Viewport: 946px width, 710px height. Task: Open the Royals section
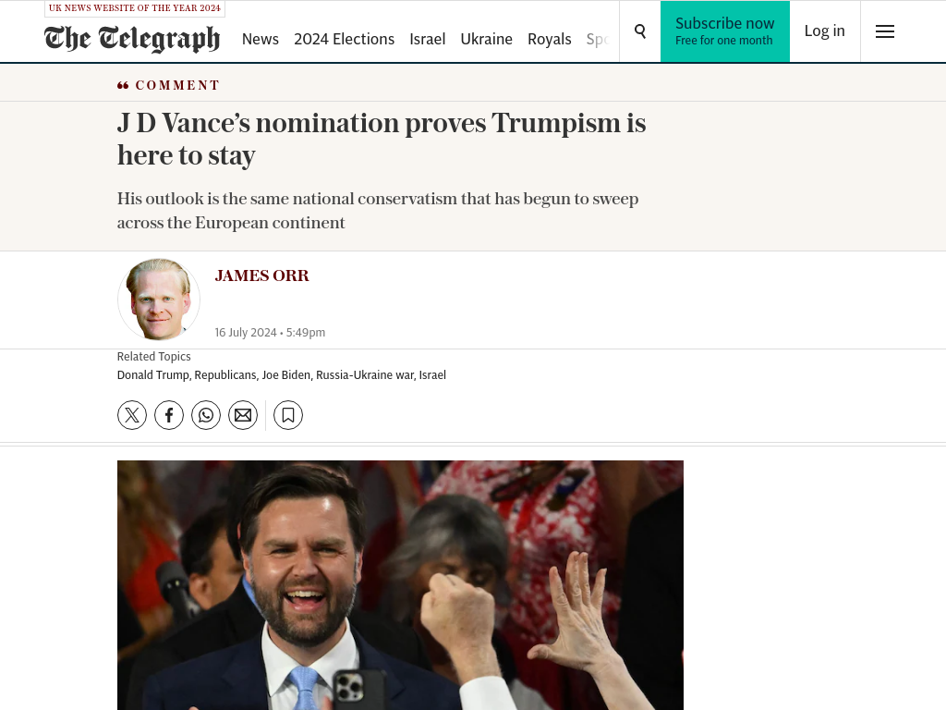(549, 39)
